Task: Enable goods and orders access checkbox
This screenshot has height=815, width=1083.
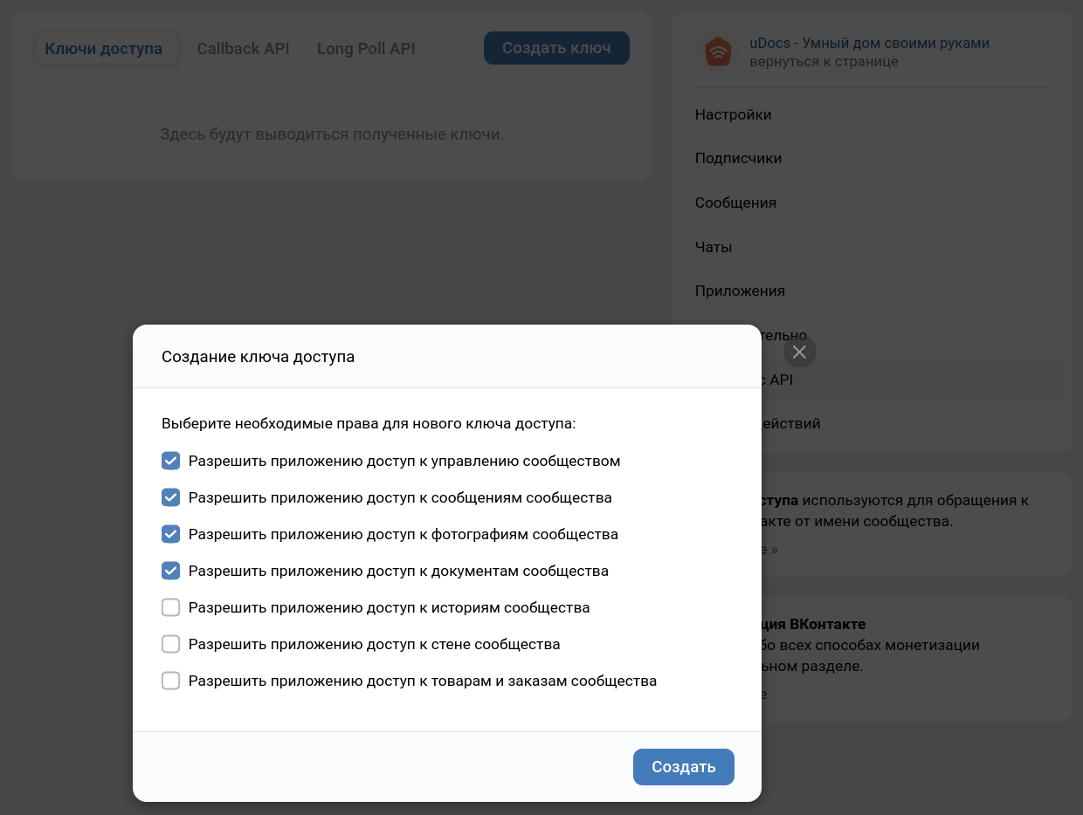Action: [x=171, y=681]
